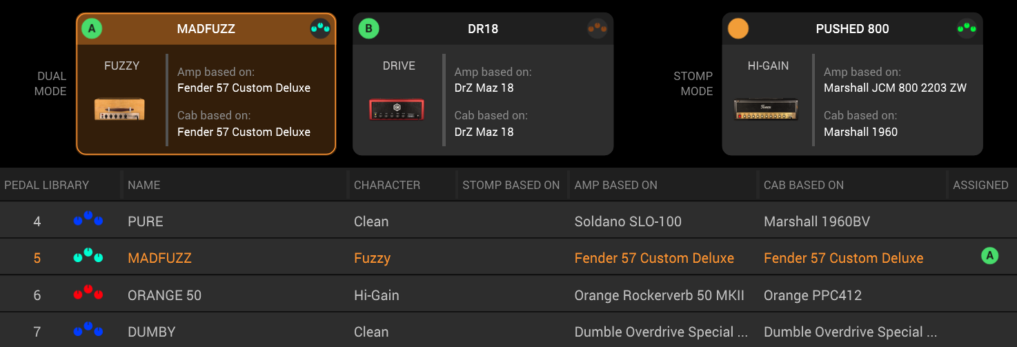Toggle the green B footswitch indicator
Image resolution: width=1017 pixels, height=347 pixels.
[x=368, y=29]
